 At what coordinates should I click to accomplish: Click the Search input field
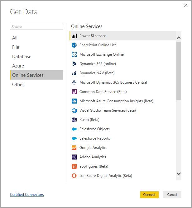(36, 27)
